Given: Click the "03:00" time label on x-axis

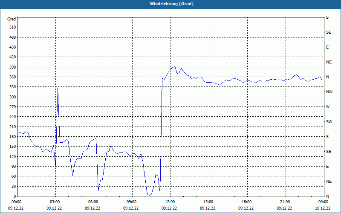Looking at the screenshot, I should pyautogui.click(x=55, y=202).
